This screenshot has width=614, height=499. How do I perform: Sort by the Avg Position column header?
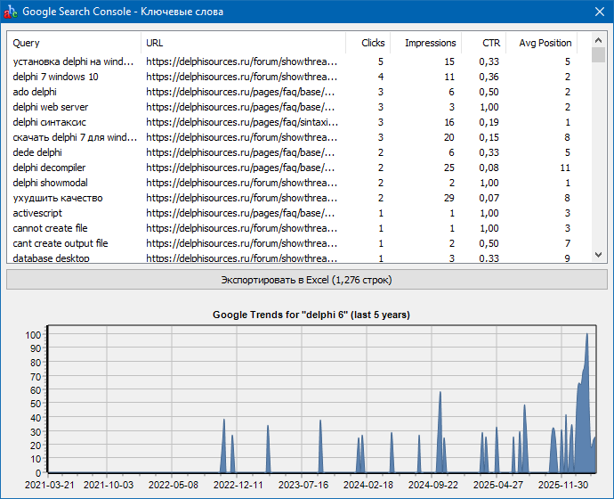point(542,43)
